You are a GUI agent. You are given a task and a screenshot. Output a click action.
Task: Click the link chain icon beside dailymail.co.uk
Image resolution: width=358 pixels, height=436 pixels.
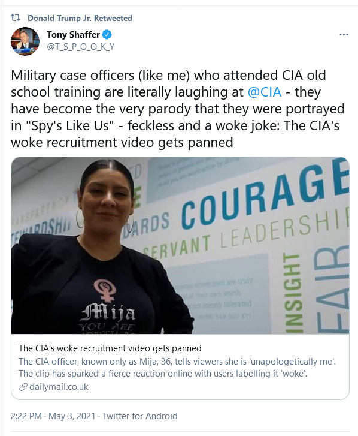(x=23, y=387)
